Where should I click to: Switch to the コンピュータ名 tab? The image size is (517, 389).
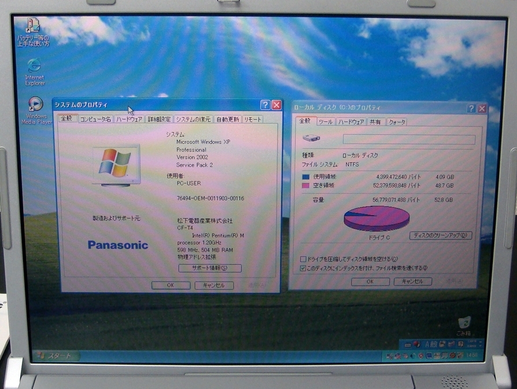[x=95, y=119]
